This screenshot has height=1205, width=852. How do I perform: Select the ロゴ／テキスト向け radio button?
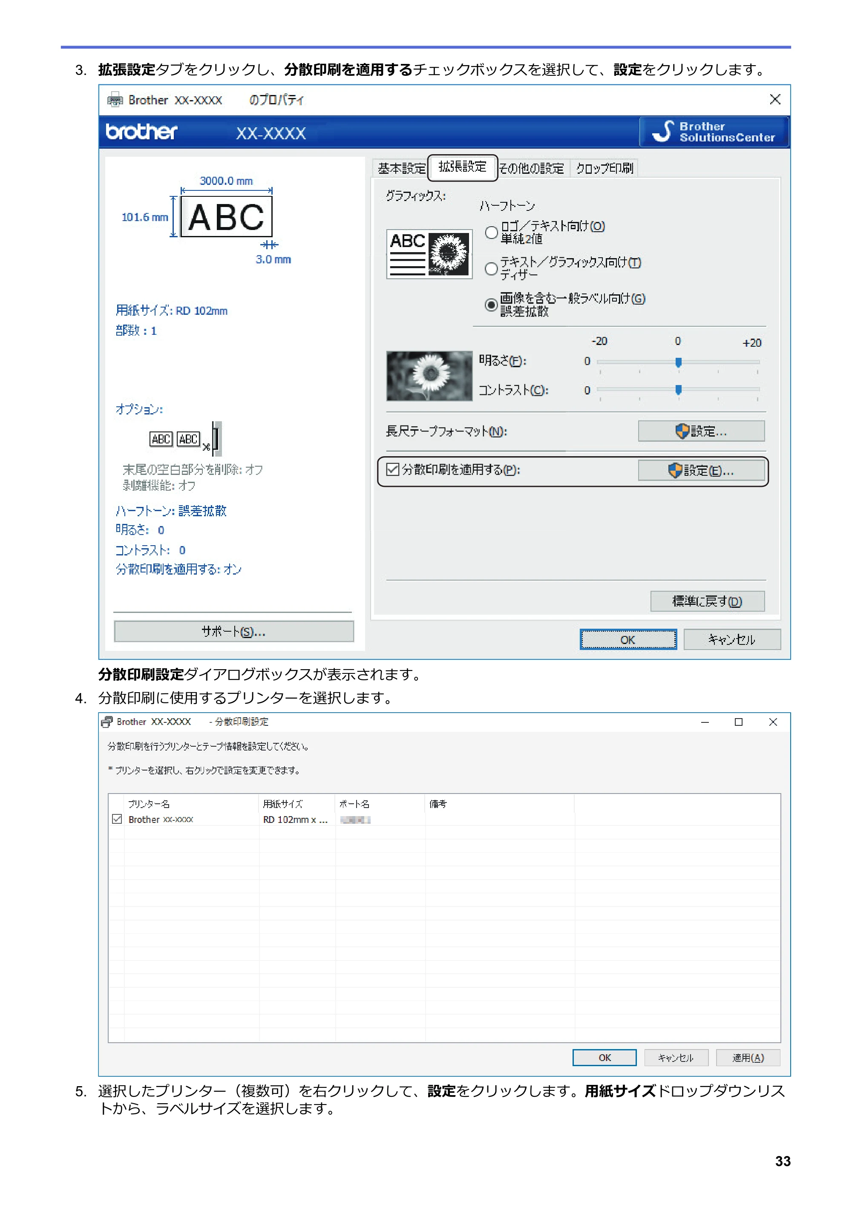491,233
